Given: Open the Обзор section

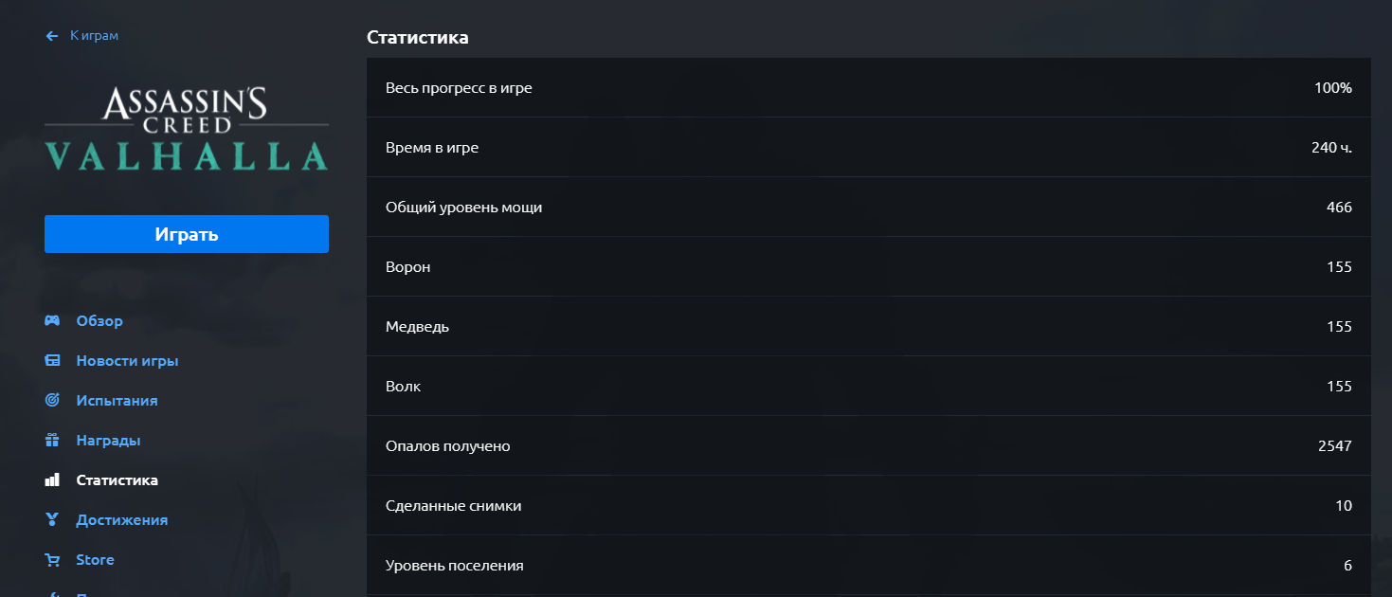Looking at the screenshot, I should pos(99,321).
